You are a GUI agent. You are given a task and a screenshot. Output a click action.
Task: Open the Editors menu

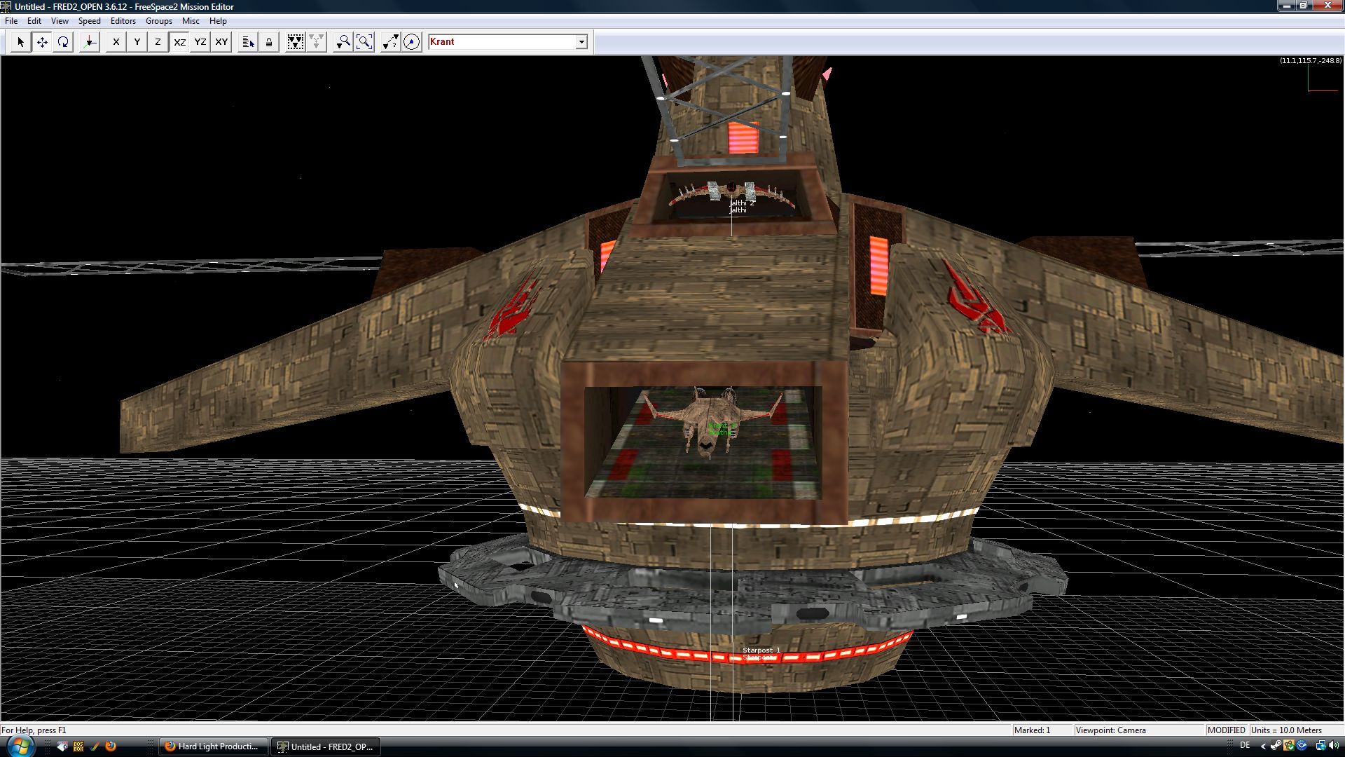(123, 21)
